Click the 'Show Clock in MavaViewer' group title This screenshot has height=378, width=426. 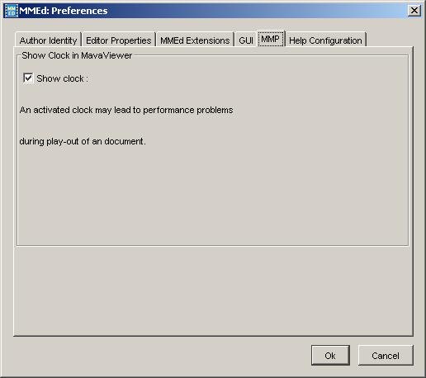pos(77,55)
